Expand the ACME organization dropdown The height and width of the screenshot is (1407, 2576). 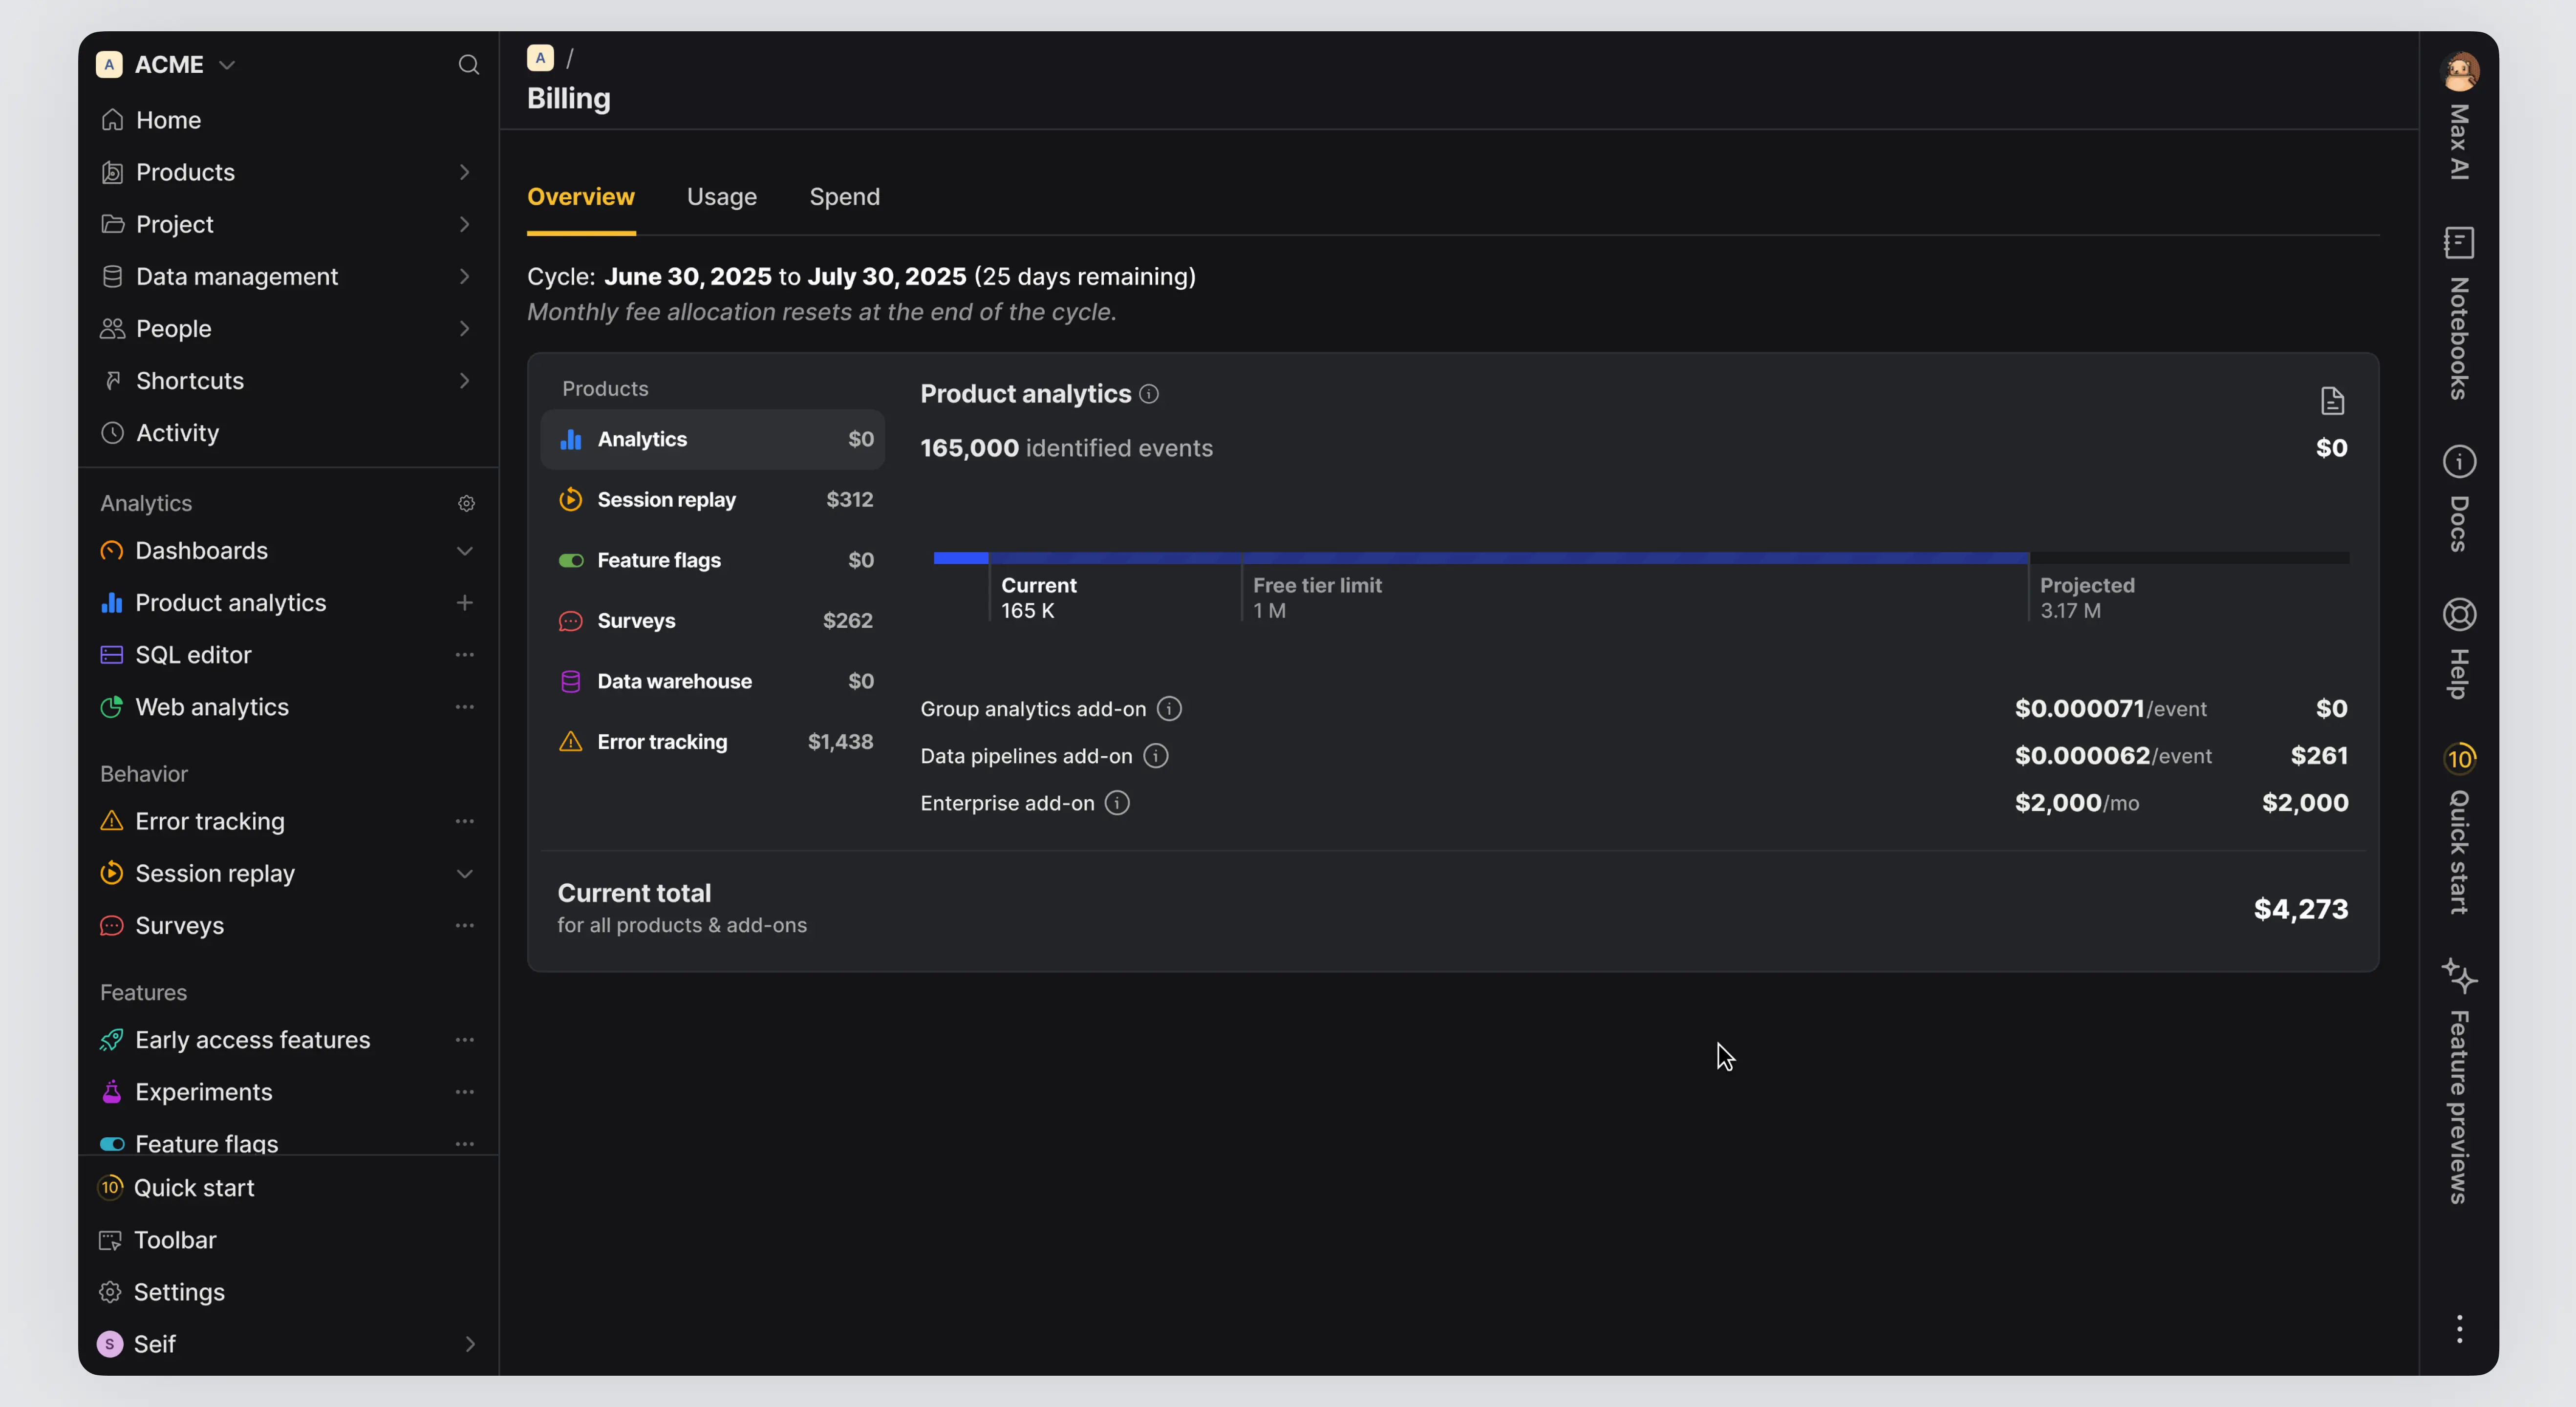pos(227,65)
